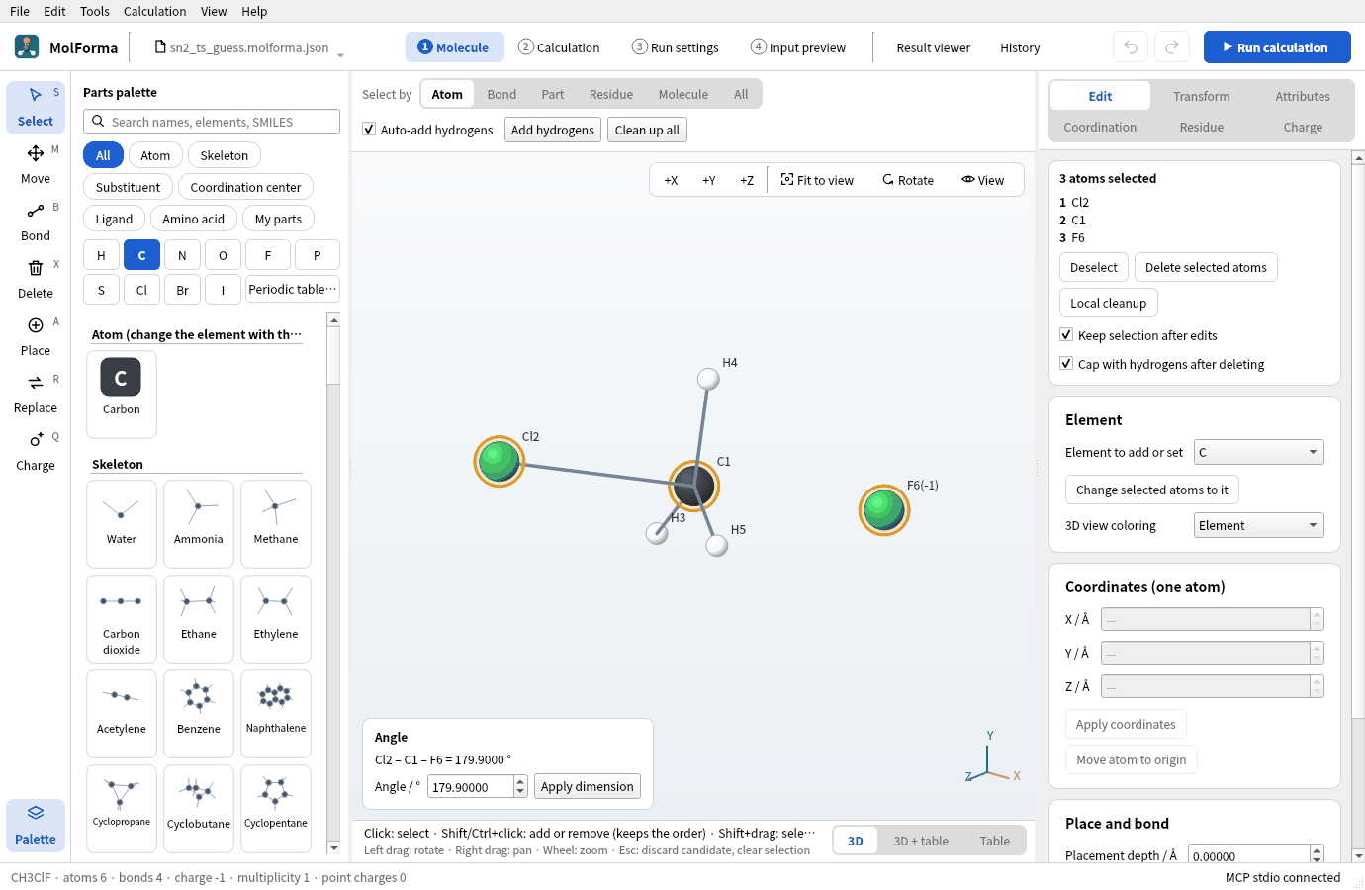The height and width of the screenshot is (890, 1365).
Task: Toggle Cap with hydrogens after deleting
Action: (x=1066, y=364)
